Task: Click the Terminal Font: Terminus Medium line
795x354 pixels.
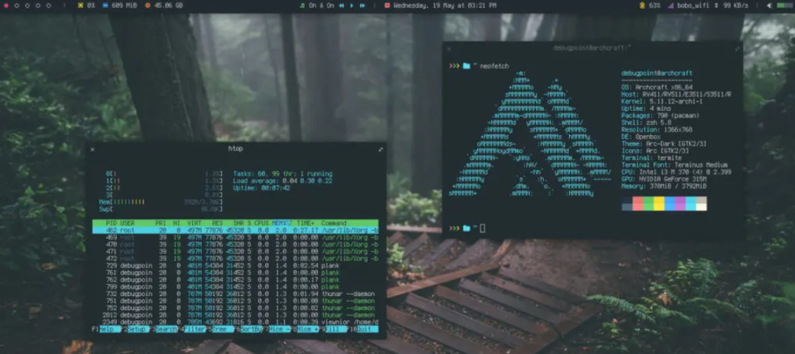Action: click(674, 165)
